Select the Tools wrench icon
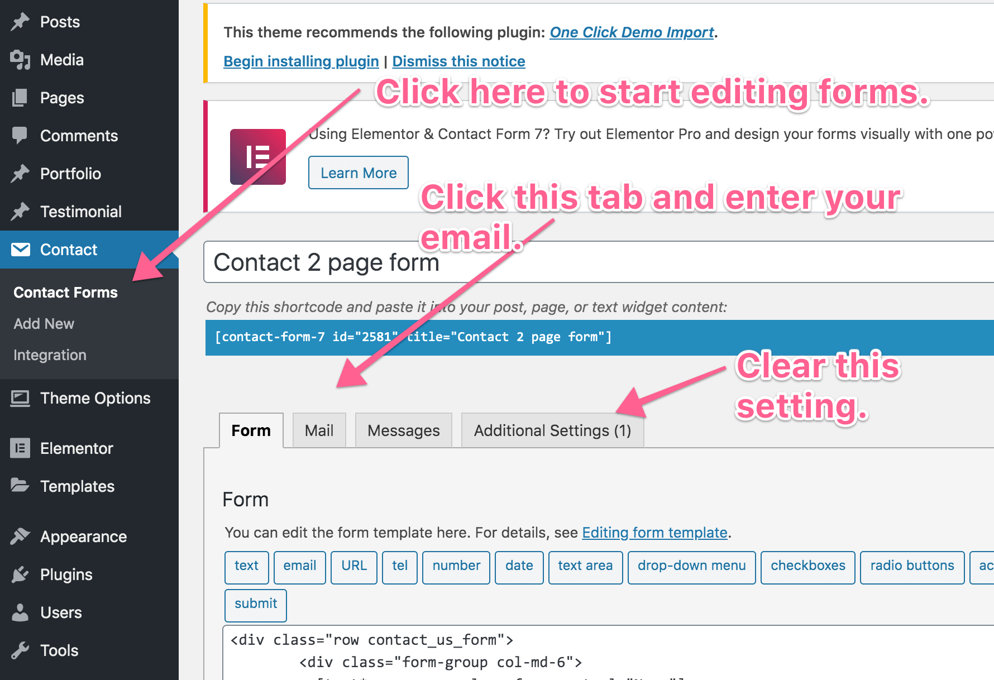994x680 pixels. click(x=20, y=650)
